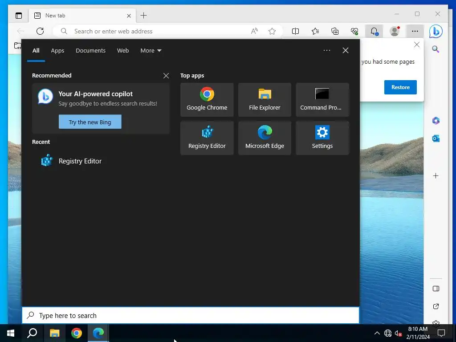Open link in external window sidebar icon
456x342 pixels.
[x=436, y=306]
